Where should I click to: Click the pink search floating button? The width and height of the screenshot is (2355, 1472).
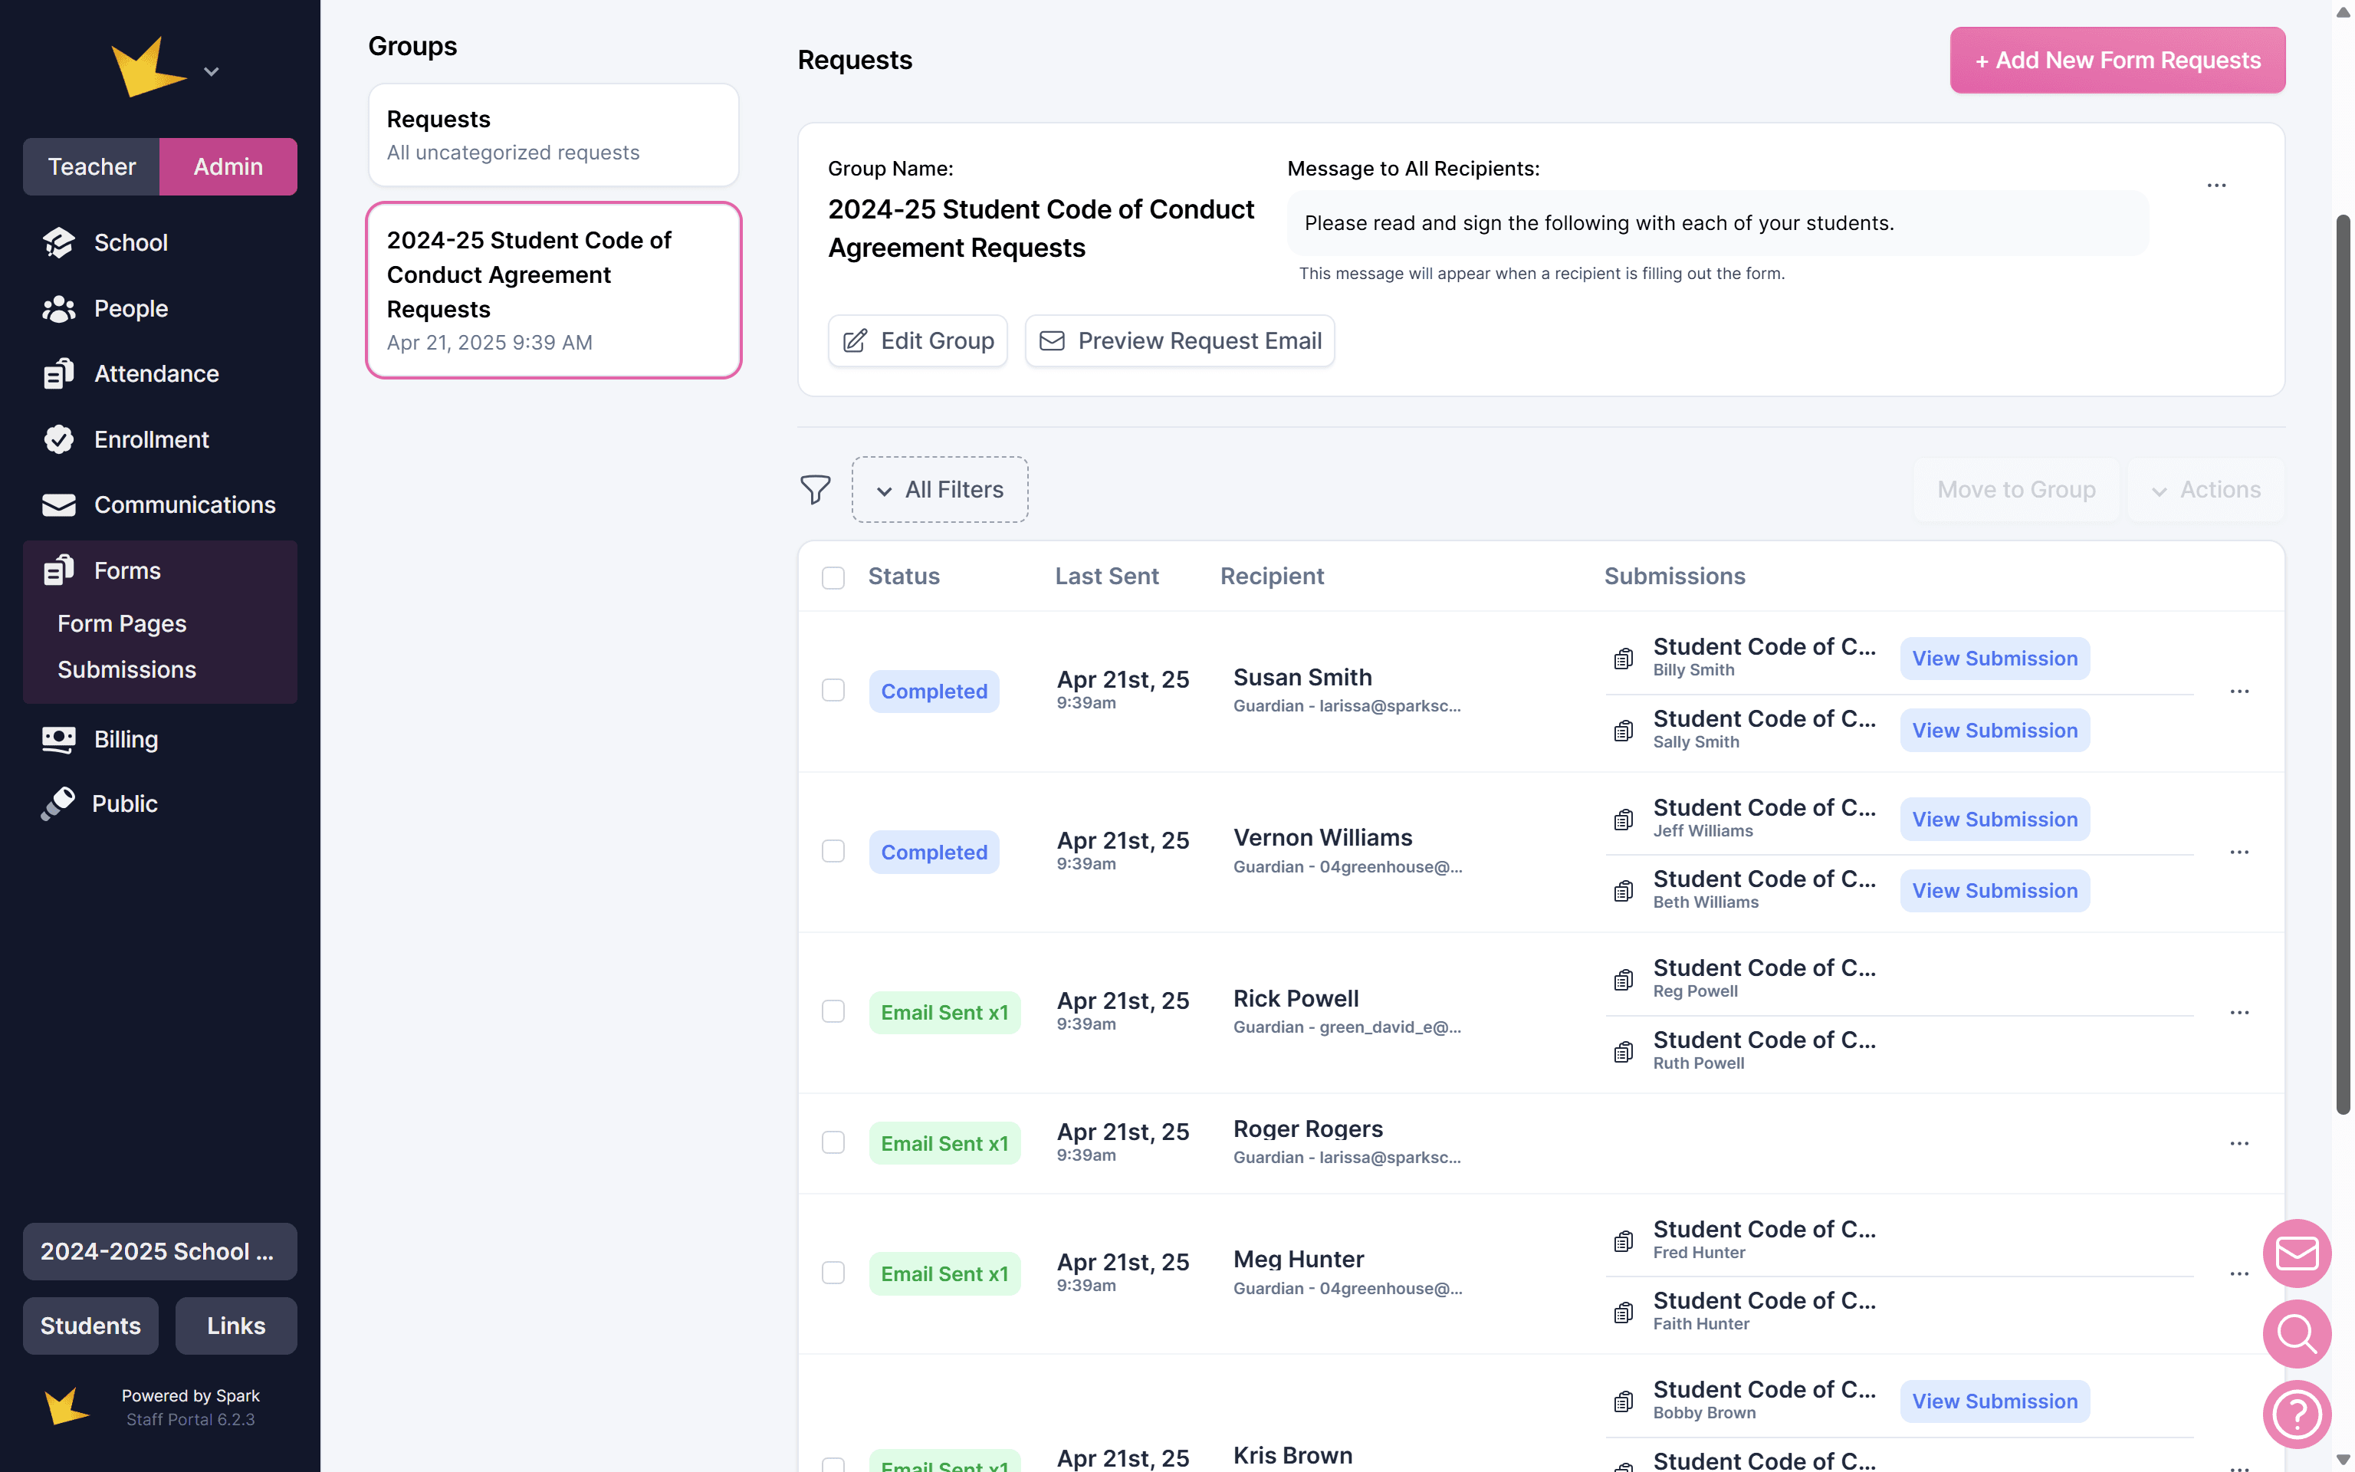tap(2296, 1334)
